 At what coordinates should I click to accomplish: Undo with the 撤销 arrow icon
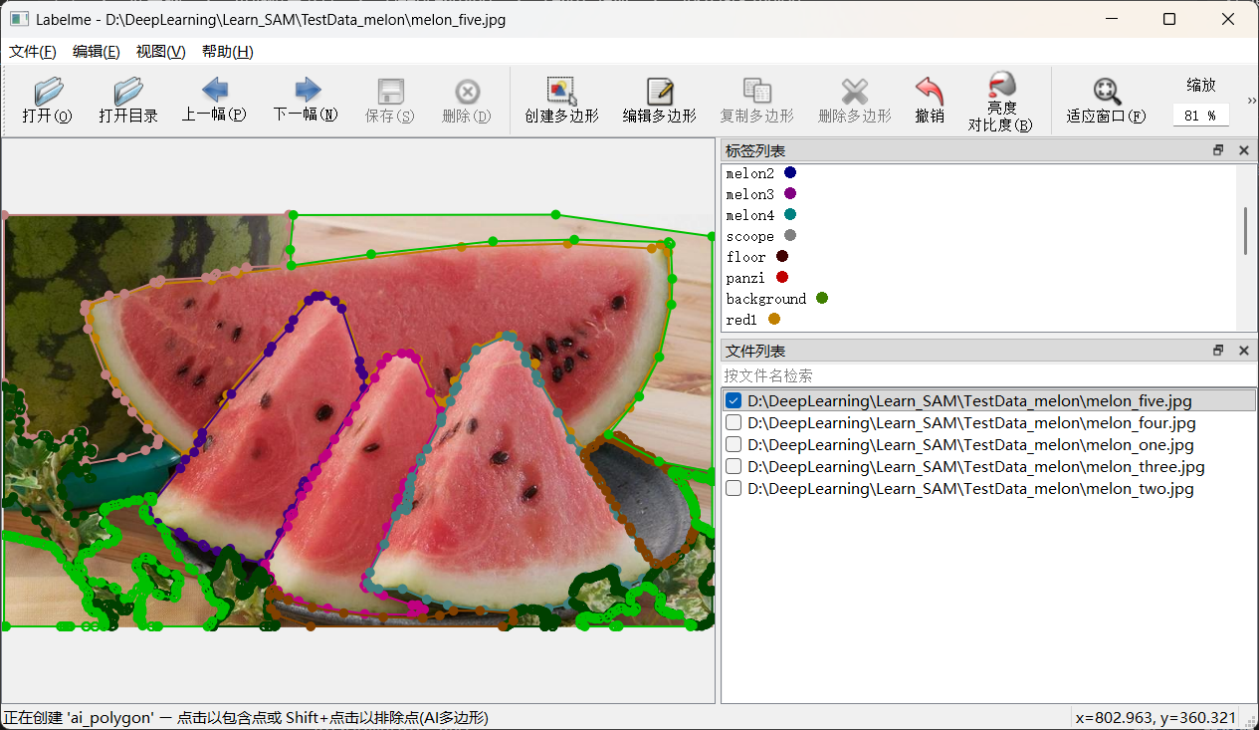[929, 91]
